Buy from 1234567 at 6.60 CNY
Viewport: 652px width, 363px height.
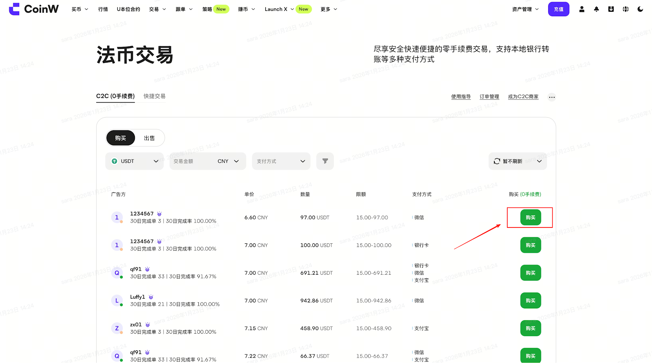(530, 217)
